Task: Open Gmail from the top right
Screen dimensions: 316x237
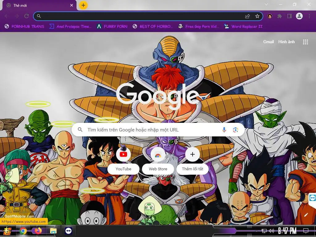Action: (x=268, y=42)
